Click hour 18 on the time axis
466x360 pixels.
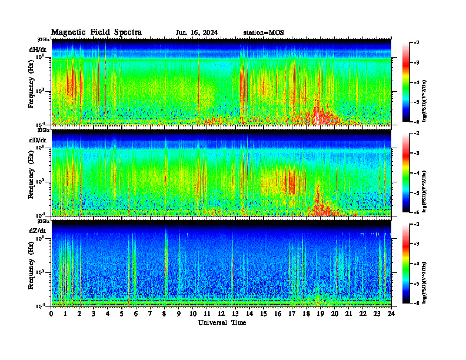coord(307,314)
